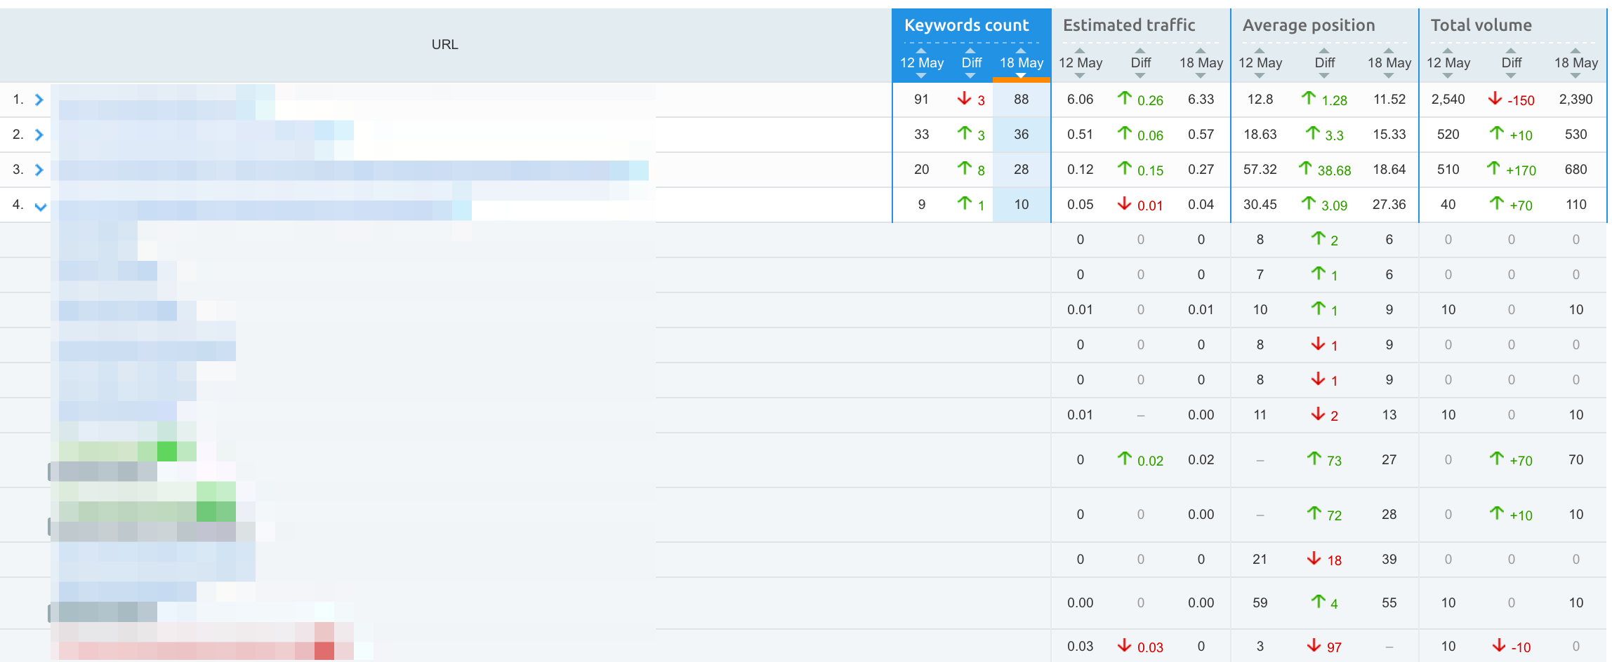Click the Average position header title
1612x662 pixels.
click(1309, 25)
